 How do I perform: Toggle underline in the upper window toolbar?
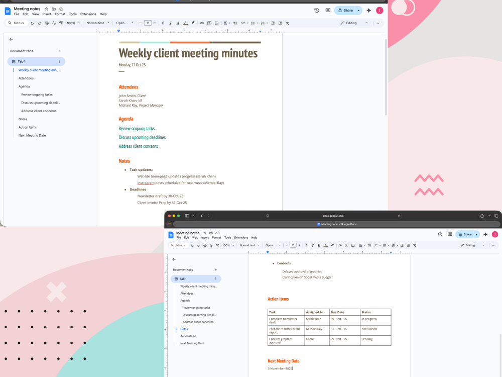tap(178, 23)
